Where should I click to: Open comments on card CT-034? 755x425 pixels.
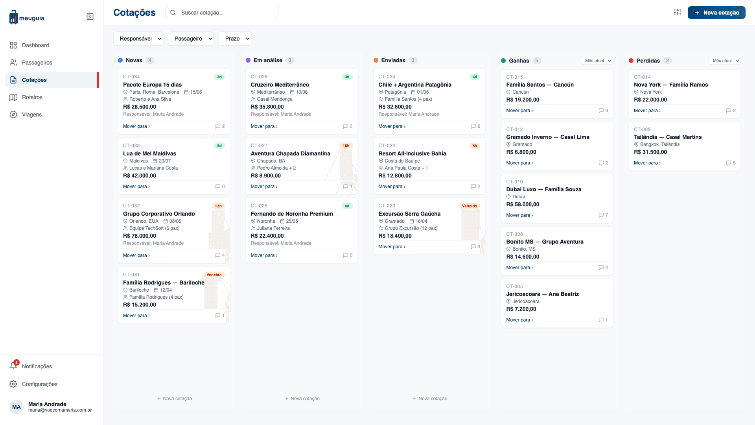pyautogui.click(x=220, y=126)
